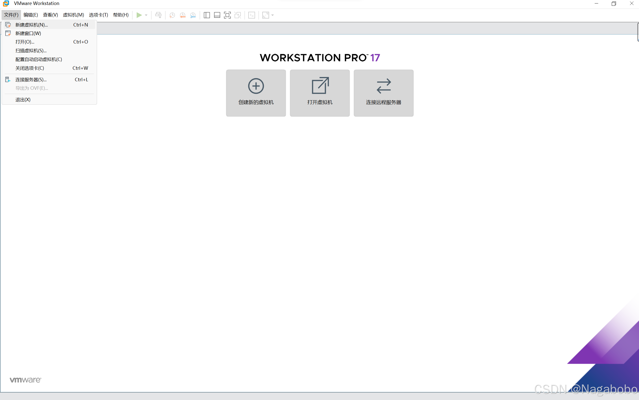Open the 虚拟机(M) menu
Image resolution: width=639 pixels, height=400 pixels.
[73, 15]
